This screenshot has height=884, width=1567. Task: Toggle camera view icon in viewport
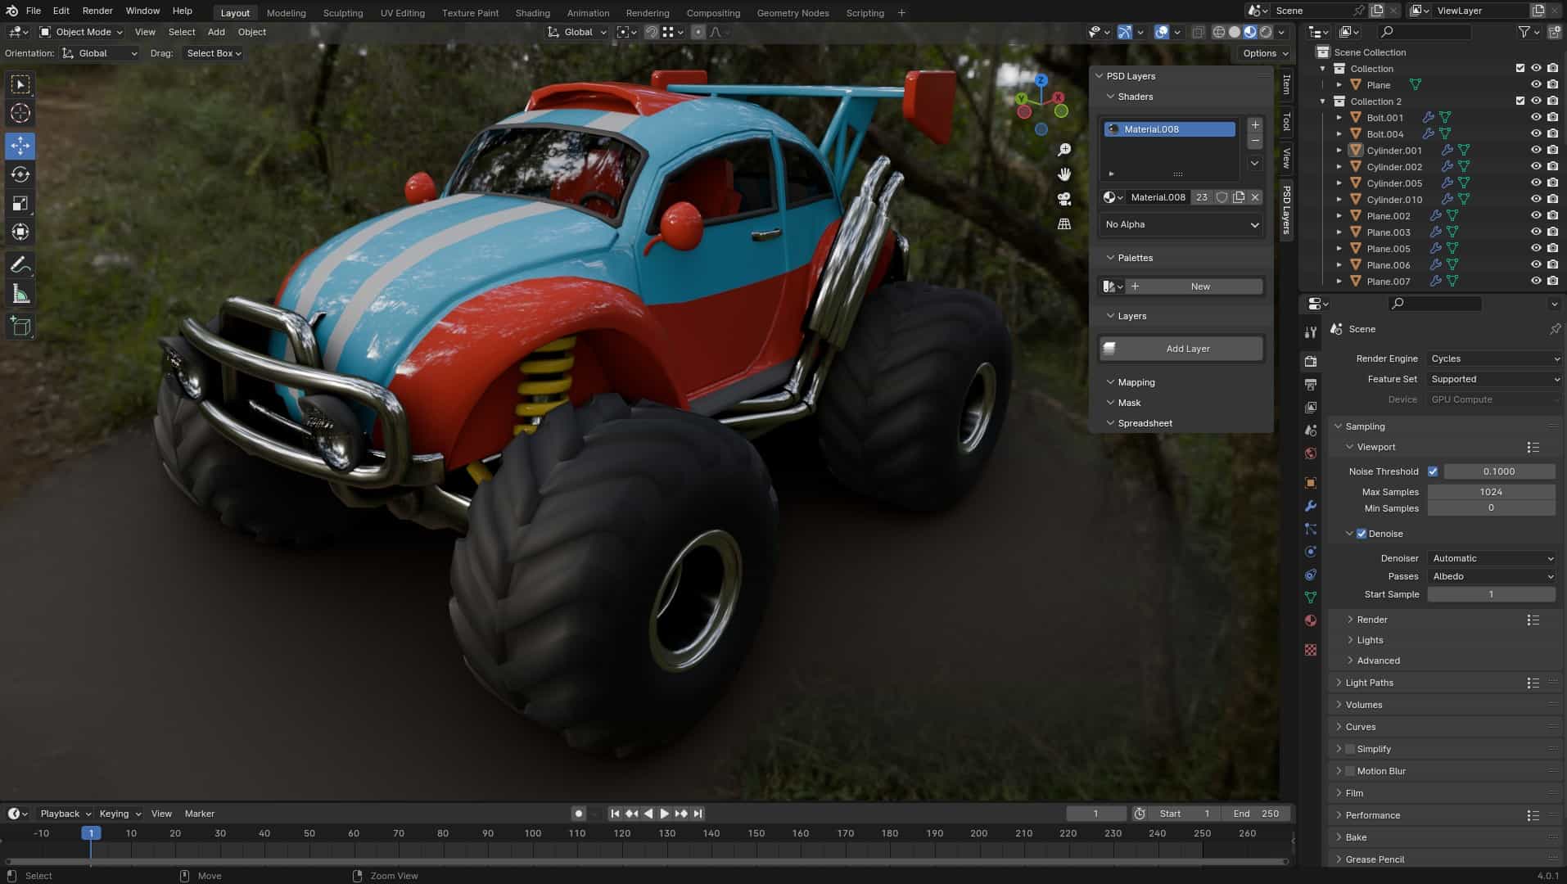pyautogui.click(x=1064, y=199)
